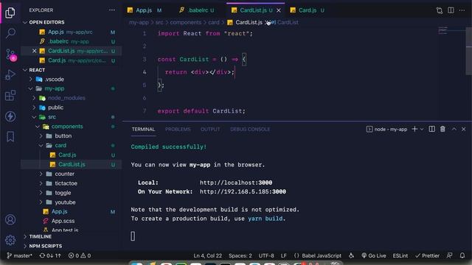Switch to the .babelrc editor tab
Screen dimensions: 472x265
(196, 10)
